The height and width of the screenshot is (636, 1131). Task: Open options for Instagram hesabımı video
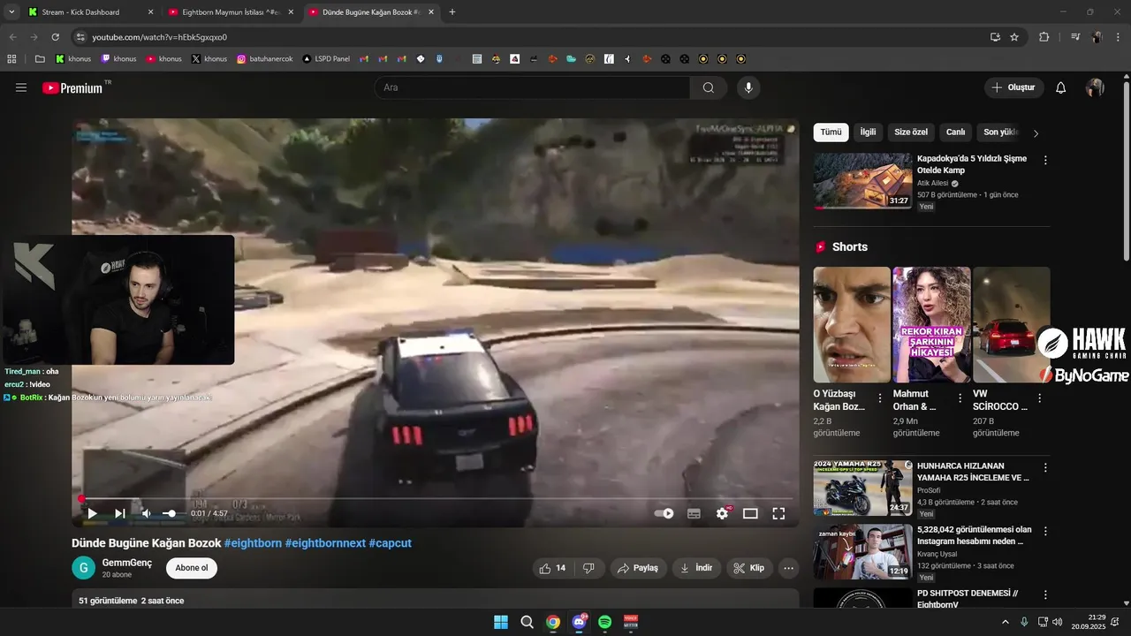pyautogui.click(x=1045, y=532)
